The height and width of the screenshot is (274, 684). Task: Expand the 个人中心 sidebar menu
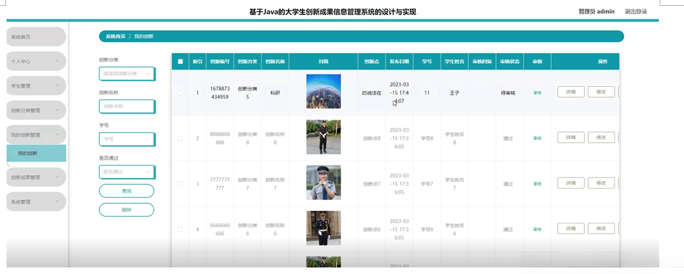pos(36,61)
